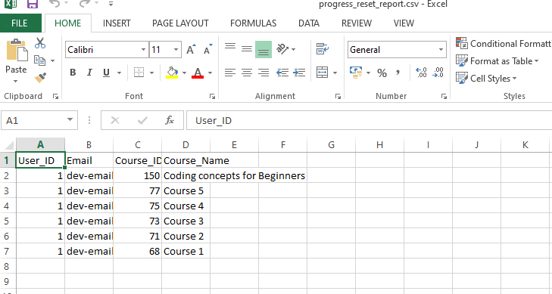Apply percent style

(382, 73)
